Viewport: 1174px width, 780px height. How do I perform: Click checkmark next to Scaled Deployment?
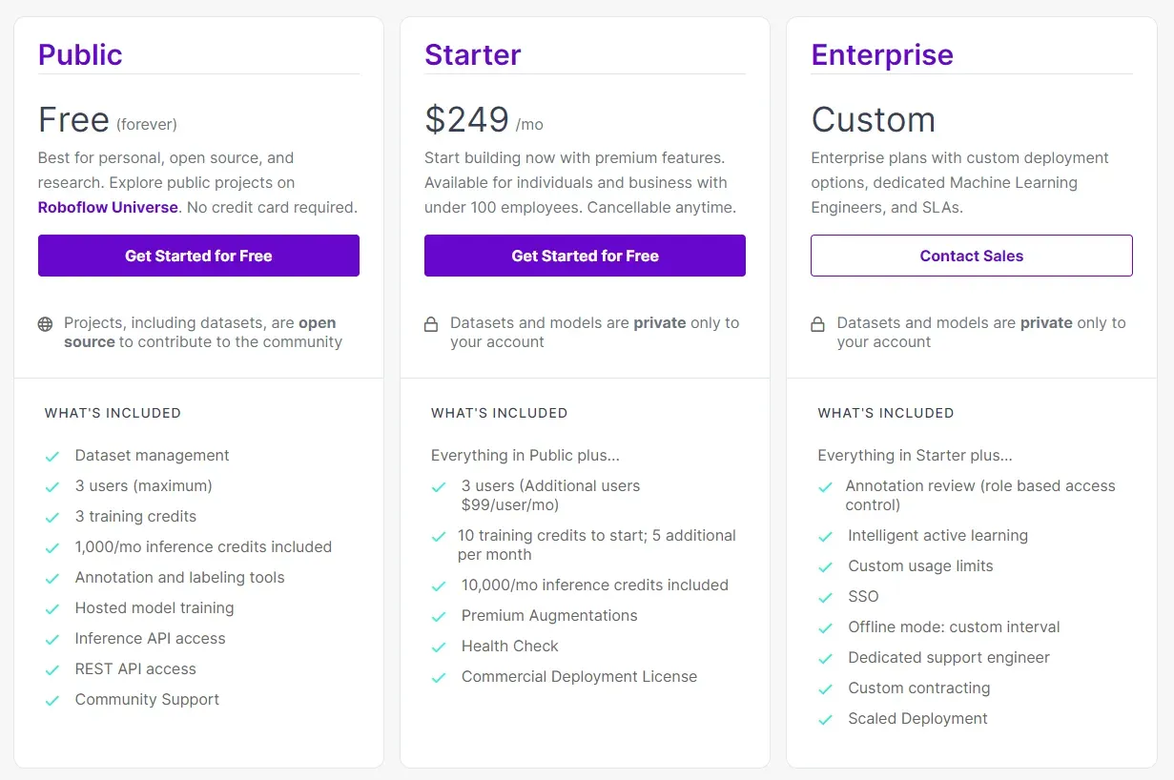pos(826,720)
